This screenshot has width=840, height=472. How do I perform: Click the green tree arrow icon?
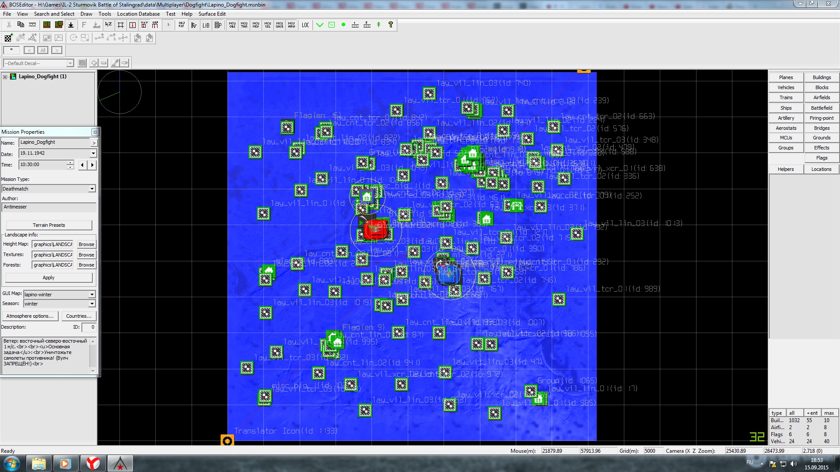(379, 25)
